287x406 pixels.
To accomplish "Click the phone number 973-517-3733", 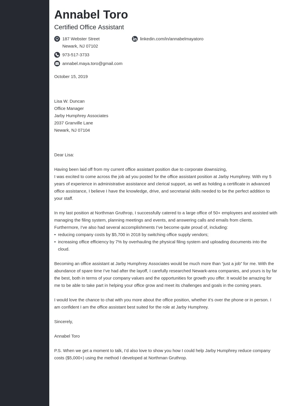I will coord(76,55).
